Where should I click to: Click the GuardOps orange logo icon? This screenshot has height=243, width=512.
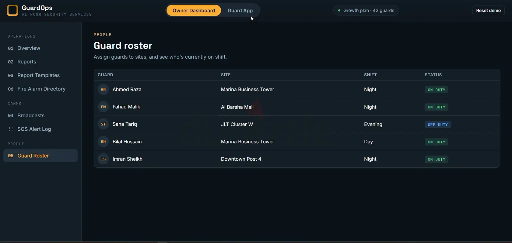[x=12, y=10]
